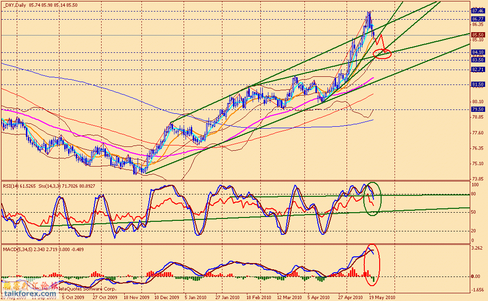488x301 pixels.
Task: Click the MACD zero level 0.00
Action: [x=476, y=277]
